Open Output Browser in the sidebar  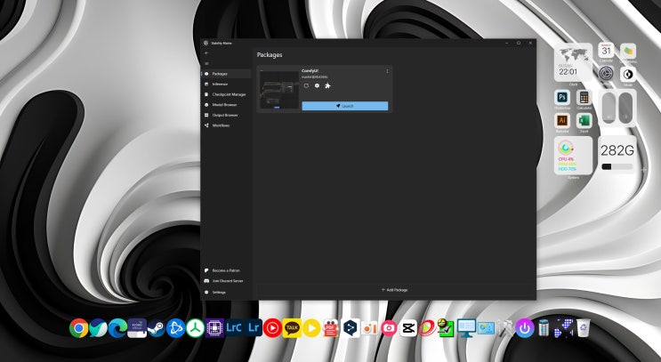point(227,115)
